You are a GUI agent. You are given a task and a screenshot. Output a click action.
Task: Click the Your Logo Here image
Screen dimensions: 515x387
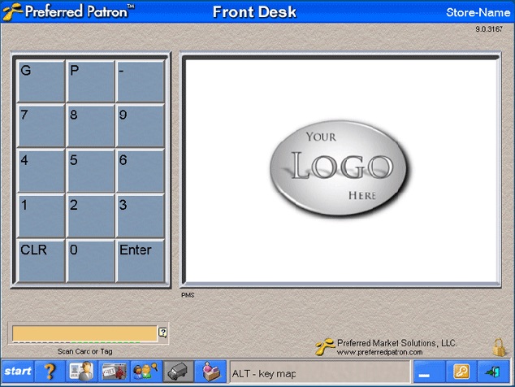[x=340, y=168]
